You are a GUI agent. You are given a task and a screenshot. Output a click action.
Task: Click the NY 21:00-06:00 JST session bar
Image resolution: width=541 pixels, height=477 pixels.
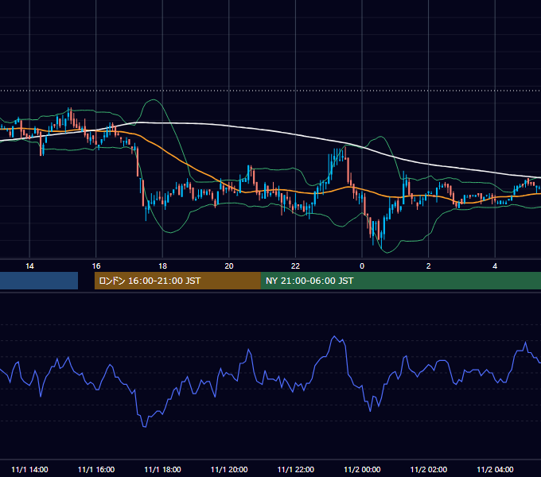pos(401,281)
